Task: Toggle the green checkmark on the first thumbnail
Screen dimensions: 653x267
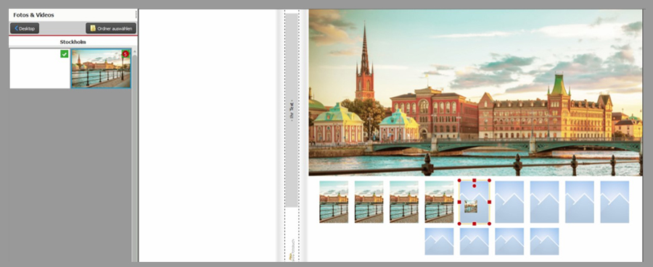Action: coord(64,54)
